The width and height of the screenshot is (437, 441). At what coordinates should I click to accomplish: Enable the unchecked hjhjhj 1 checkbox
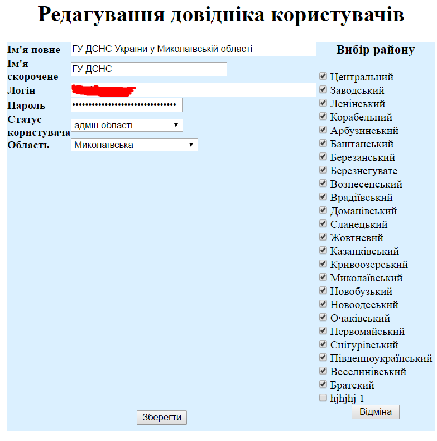point(323,398)
